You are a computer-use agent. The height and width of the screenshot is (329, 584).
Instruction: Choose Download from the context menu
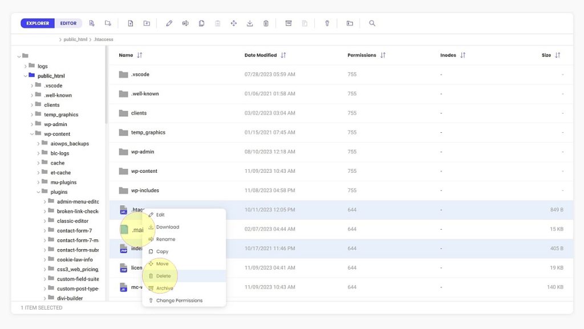[x=184, y=227]
